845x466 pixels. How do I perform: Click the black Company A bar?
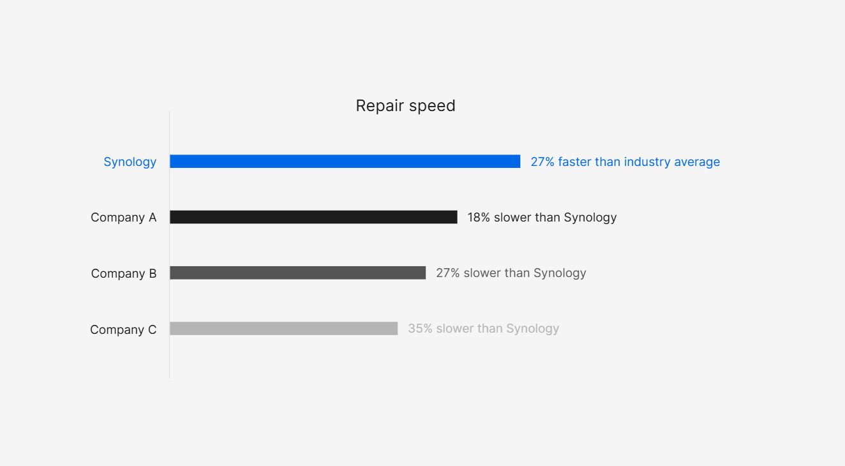(313, 217)
